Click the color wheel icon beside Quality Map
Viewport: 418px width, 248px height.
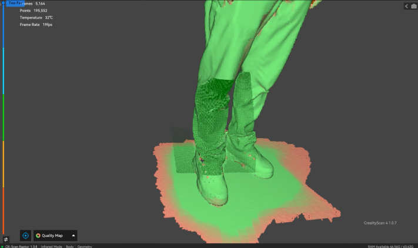[x=38, y=236]
